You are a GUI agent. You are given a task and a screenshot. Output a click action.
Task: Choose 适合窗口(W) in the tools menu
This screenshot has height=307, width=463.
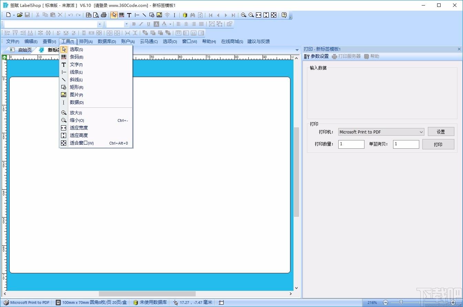pos(96,143)
